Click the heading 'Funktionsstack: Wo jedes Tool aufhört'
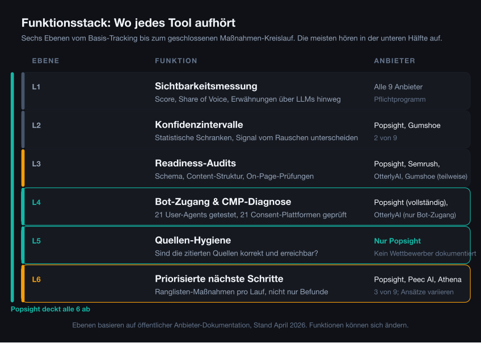This screenshot has height=343, width=481. pos(128,23)
